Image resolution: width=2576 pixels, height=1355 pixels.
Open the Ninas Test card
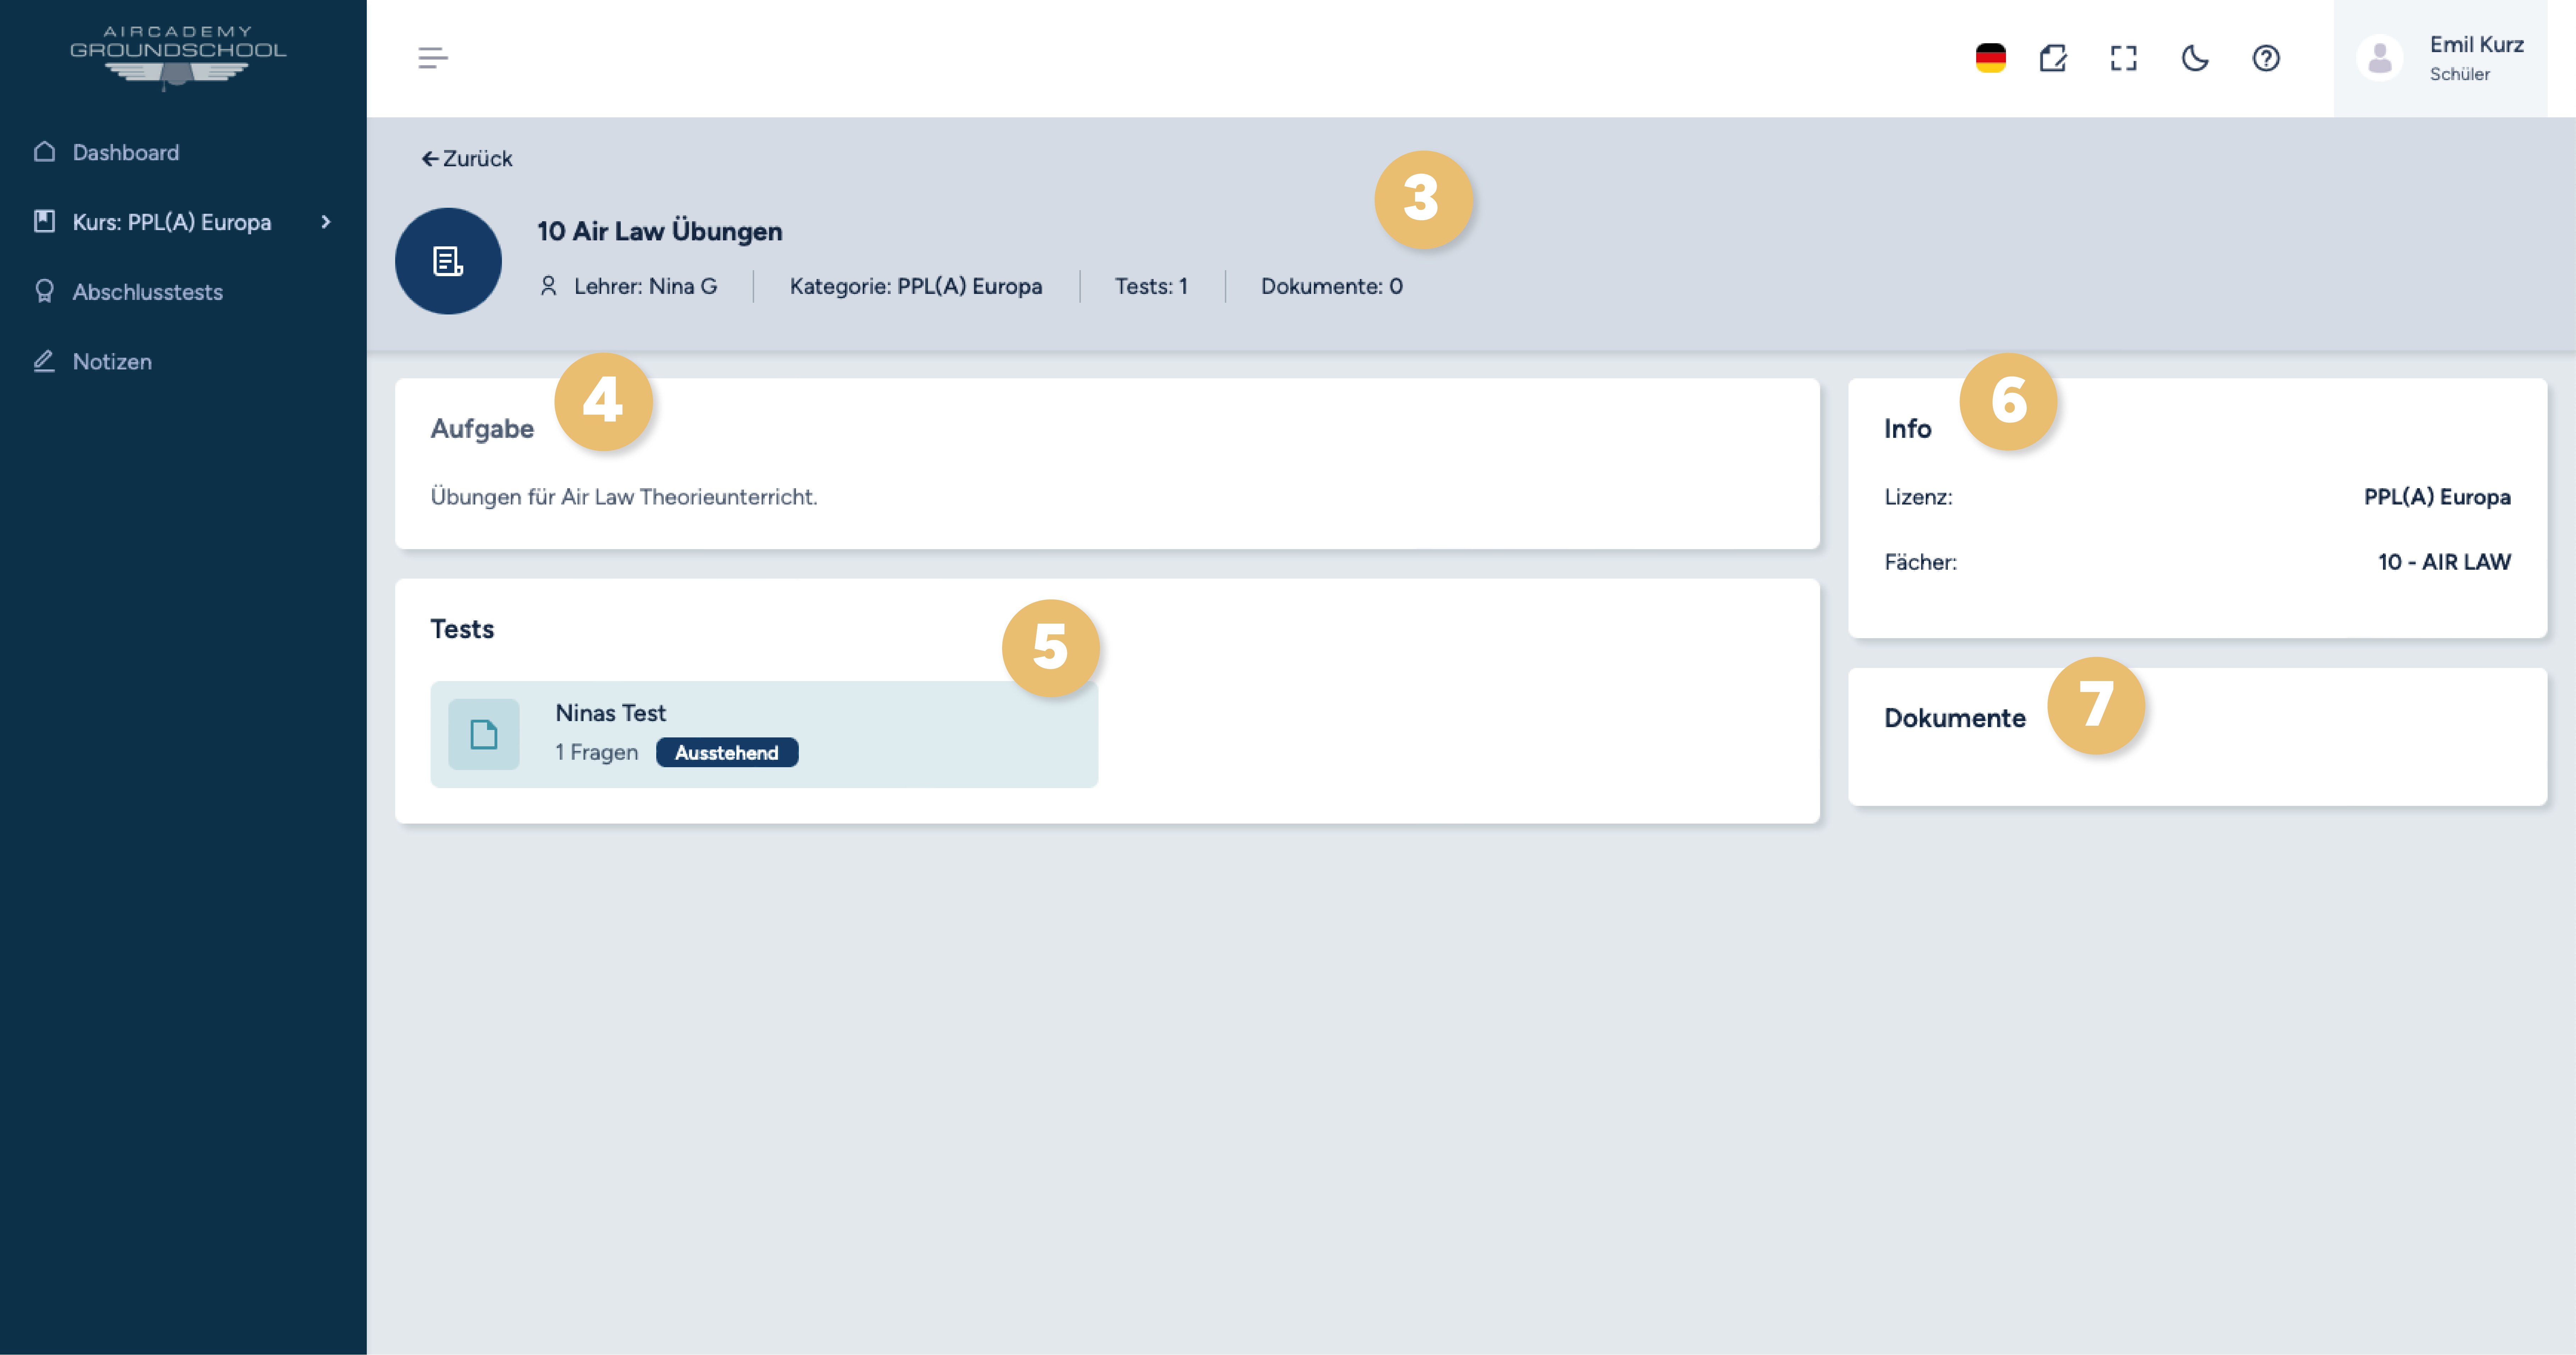point(764,735)
